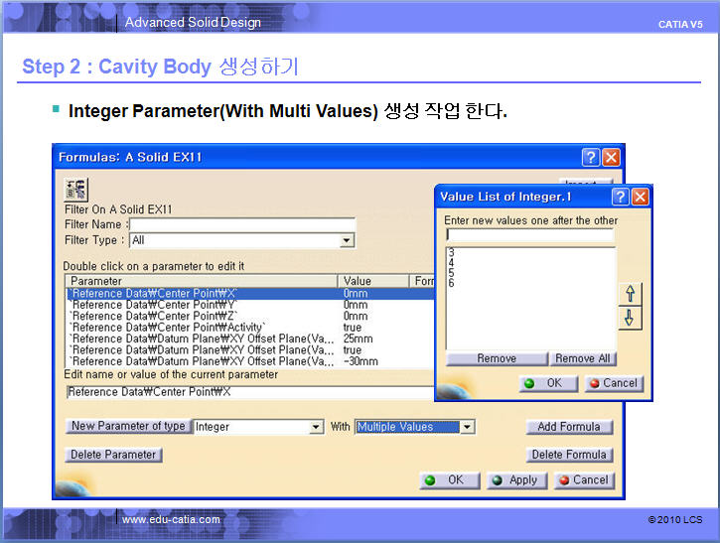720x543 pixels.
Task: Open the Filter Type dropdown
Action: (347, 240)
